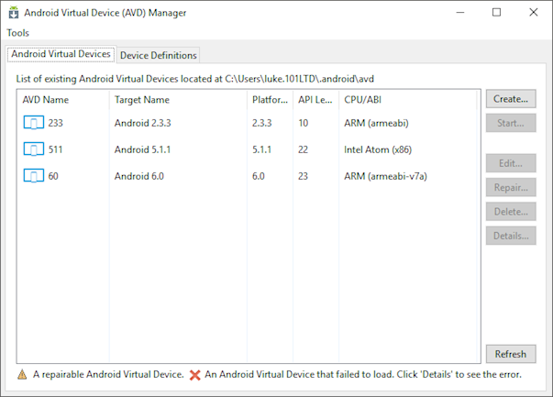Screen dimensions: 553x397
Task: Click platform cell '2.3.3'
Action: 261,123
